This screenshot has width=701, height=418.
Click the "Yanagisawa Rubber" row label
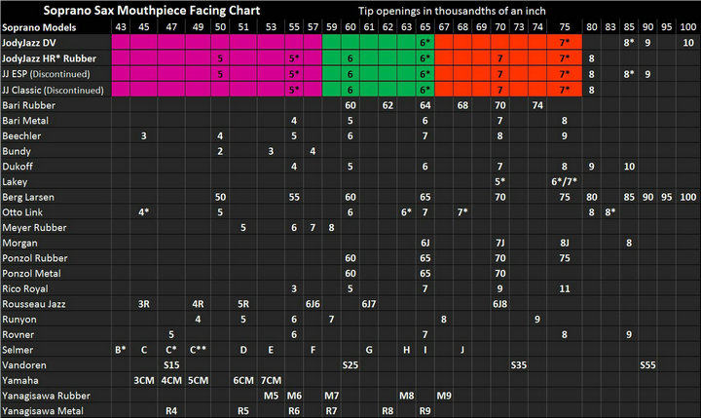[x=46, y=396]
